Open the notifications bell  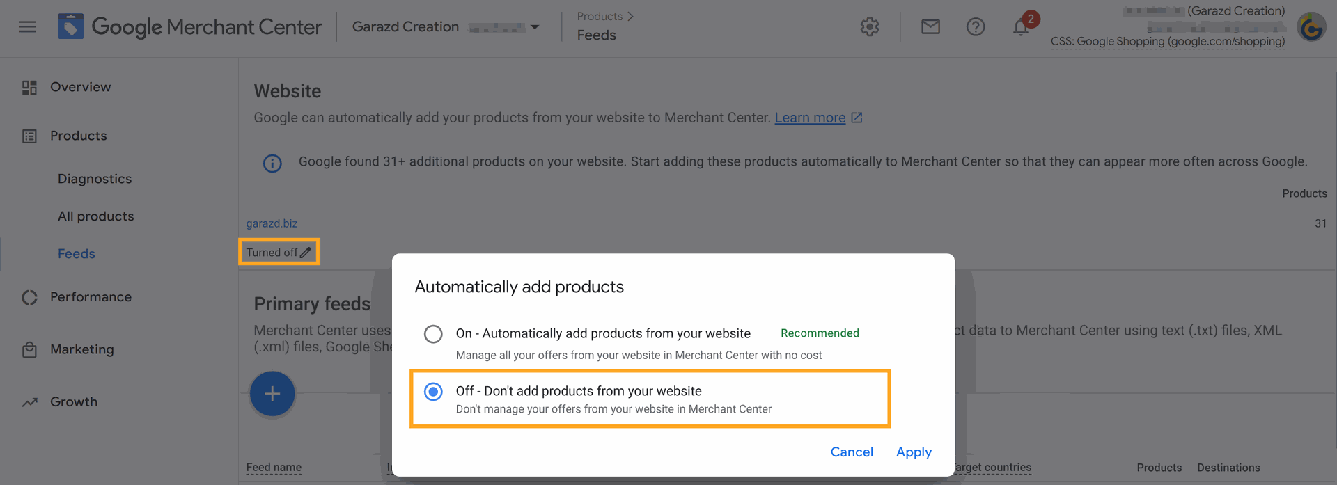[1021, 27]
